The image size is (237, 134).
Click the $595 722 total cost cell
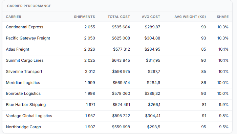pyautogui.click(x=121, y=116)
